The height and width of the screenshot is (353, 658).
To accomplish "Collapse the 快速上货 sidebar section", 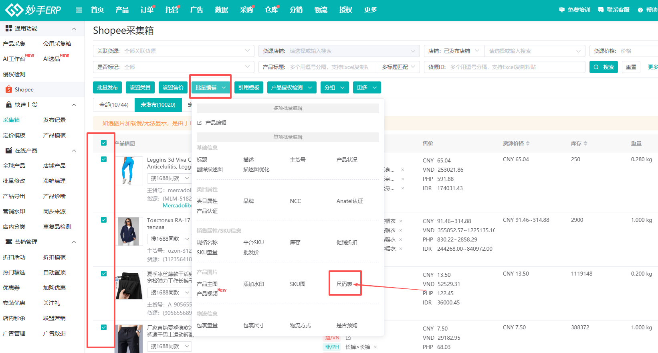I will click(x=74, y=105).
